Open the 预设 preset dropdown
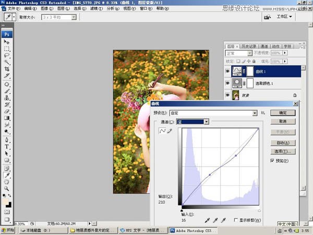Screen dimensions: 313x235 (x=255, y=113)
